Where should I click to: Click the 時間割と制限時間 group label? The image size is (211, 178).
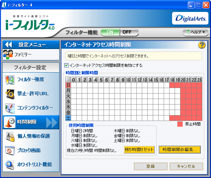point(82,73)
